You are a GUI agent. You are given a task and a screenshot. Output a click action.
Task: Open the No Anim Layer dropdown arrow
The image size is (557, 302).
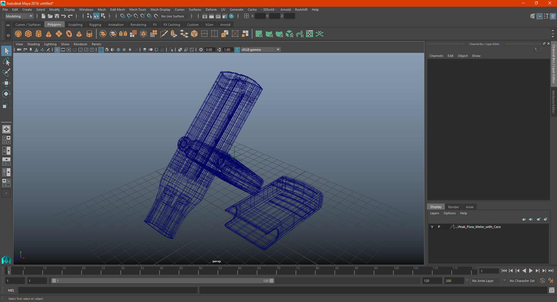(467, 281)
